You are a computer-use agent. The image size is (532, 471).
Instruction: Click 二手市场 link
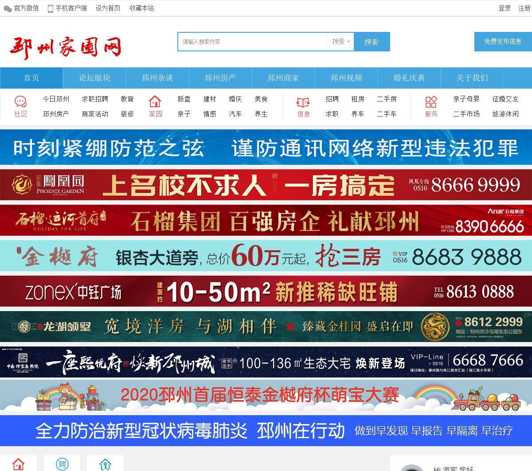tap(466, 114)
